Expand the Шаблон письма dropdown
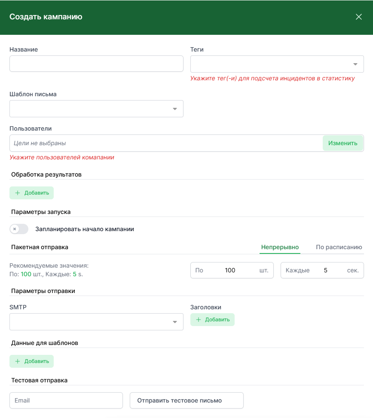 [96, 109]
